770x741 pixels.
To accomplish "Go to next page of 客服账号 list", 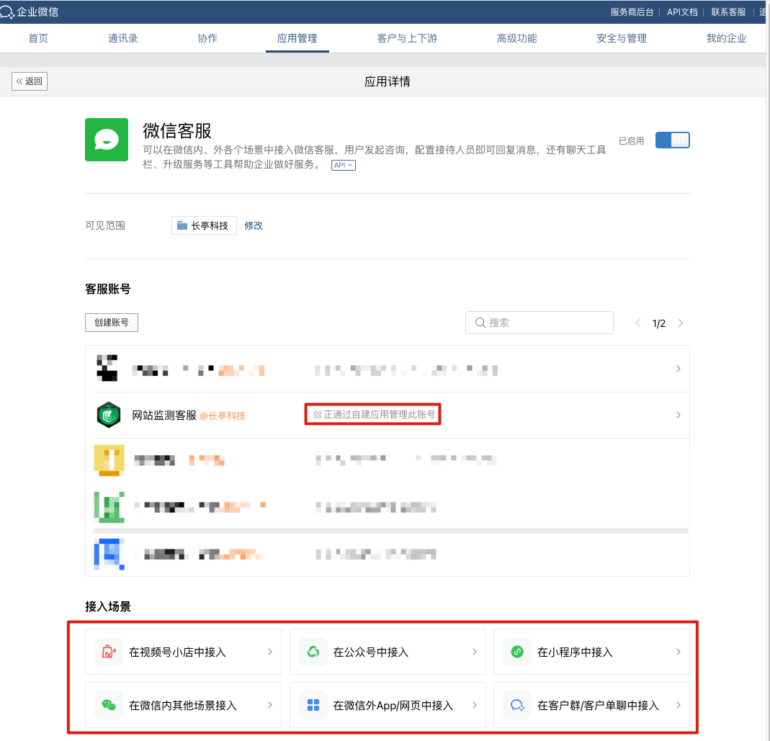I will tap(681, 323).
